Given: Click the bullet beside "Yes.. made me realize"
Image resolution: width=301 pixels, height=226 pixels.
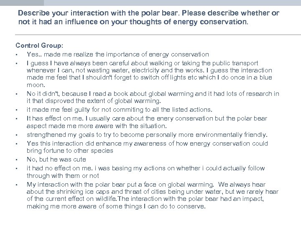Looking at the screenshot, I should click(15, 55).
